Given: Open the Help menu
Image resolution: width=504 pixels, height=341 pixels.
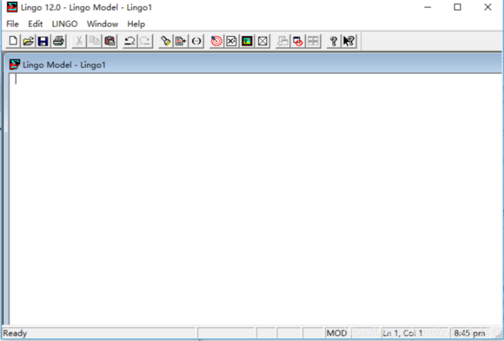Looking at the screenshot, I should coord(136,23).
